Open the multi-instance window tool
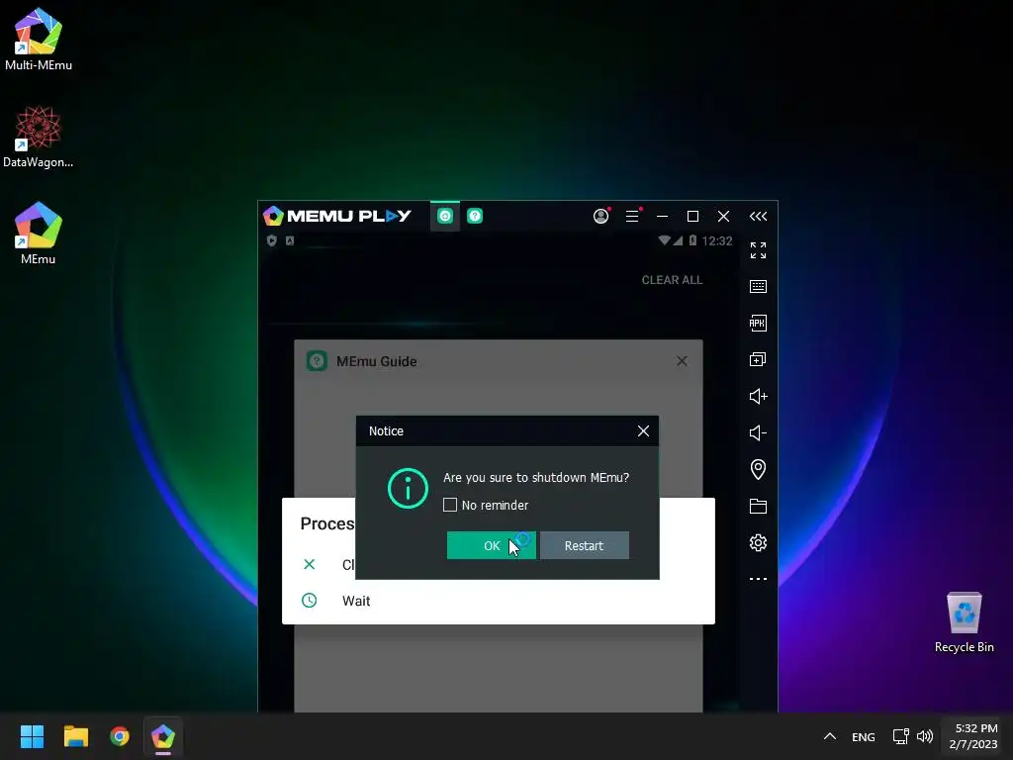Viewport: 1013px width, 760px height. (759, 359)
